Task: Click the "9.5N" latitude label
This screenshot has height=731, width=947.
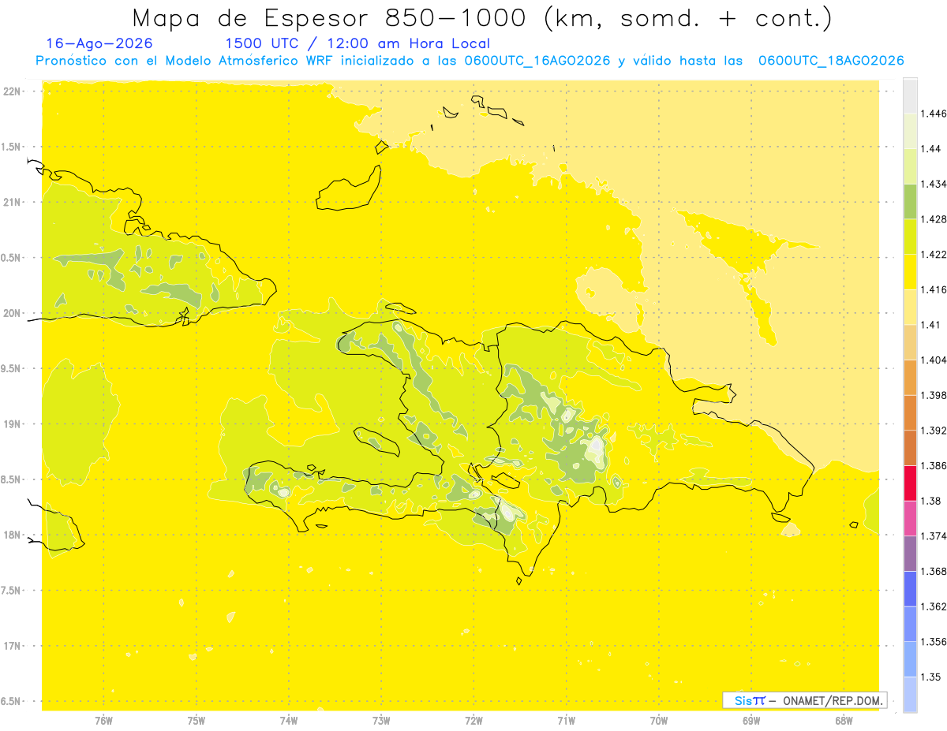Action: coord(12,368)
